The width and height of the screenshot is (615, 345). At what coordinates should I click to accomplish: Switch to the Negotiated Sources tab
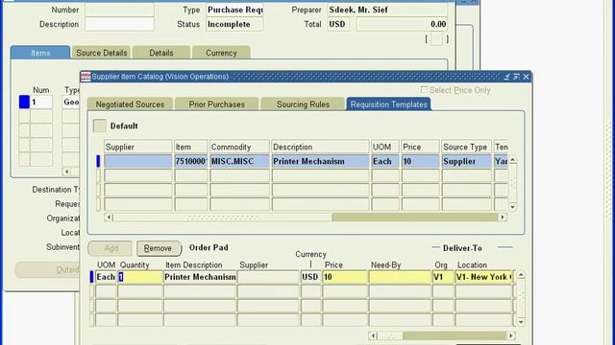tap(130, 104)
